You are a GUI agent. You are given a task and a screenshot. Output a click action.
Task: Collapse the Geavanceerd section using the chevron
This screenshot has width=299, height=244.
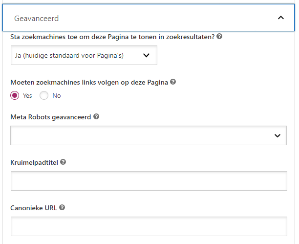[x=280, y=18]
